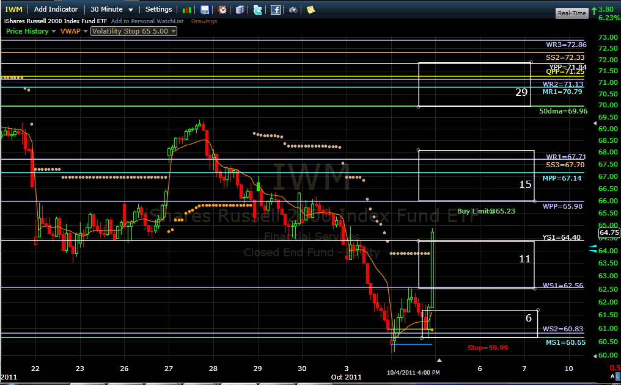Screen dimensions: 621x385
Task: Click the IWM ticker symbol
Action: [x=14, y=9]
